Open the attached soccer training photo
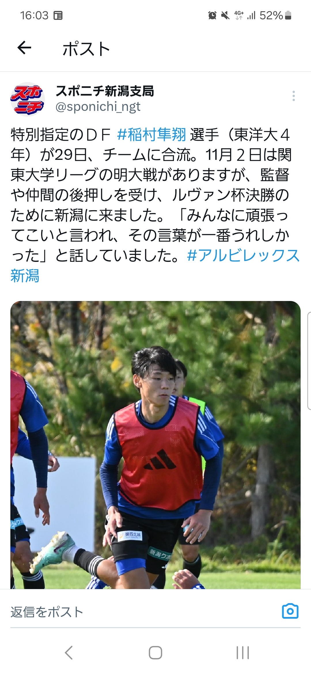Viewport: 311px width, 674px height. [155, 444]
